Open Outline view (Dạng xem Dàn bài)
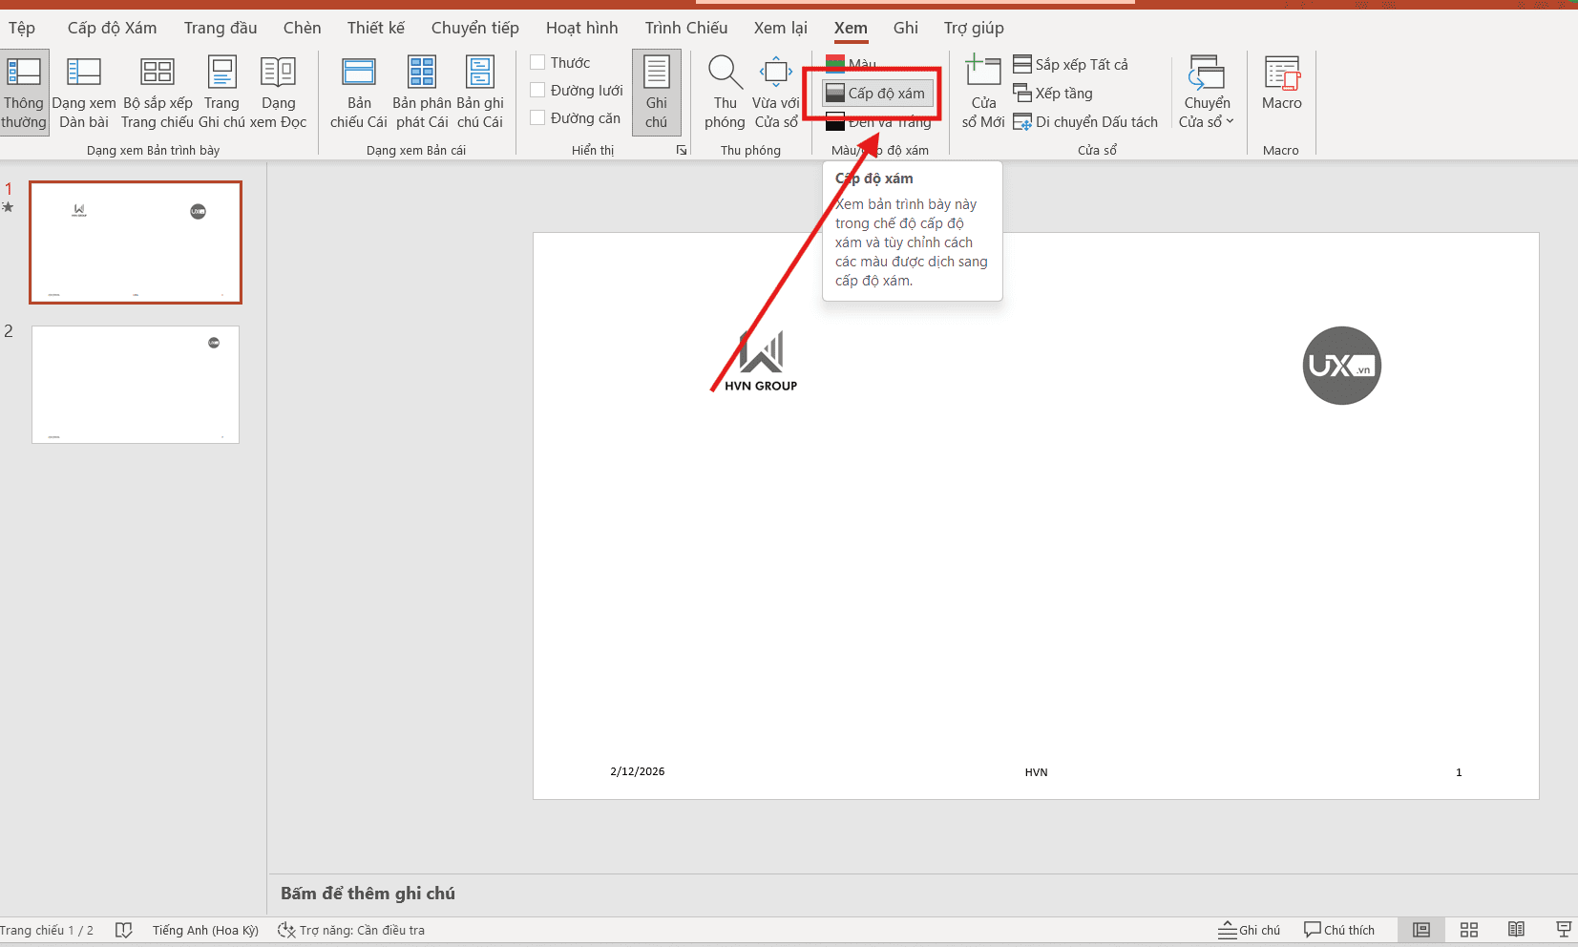The height and width of the screenshot is (947, 1578). (84, 91)
